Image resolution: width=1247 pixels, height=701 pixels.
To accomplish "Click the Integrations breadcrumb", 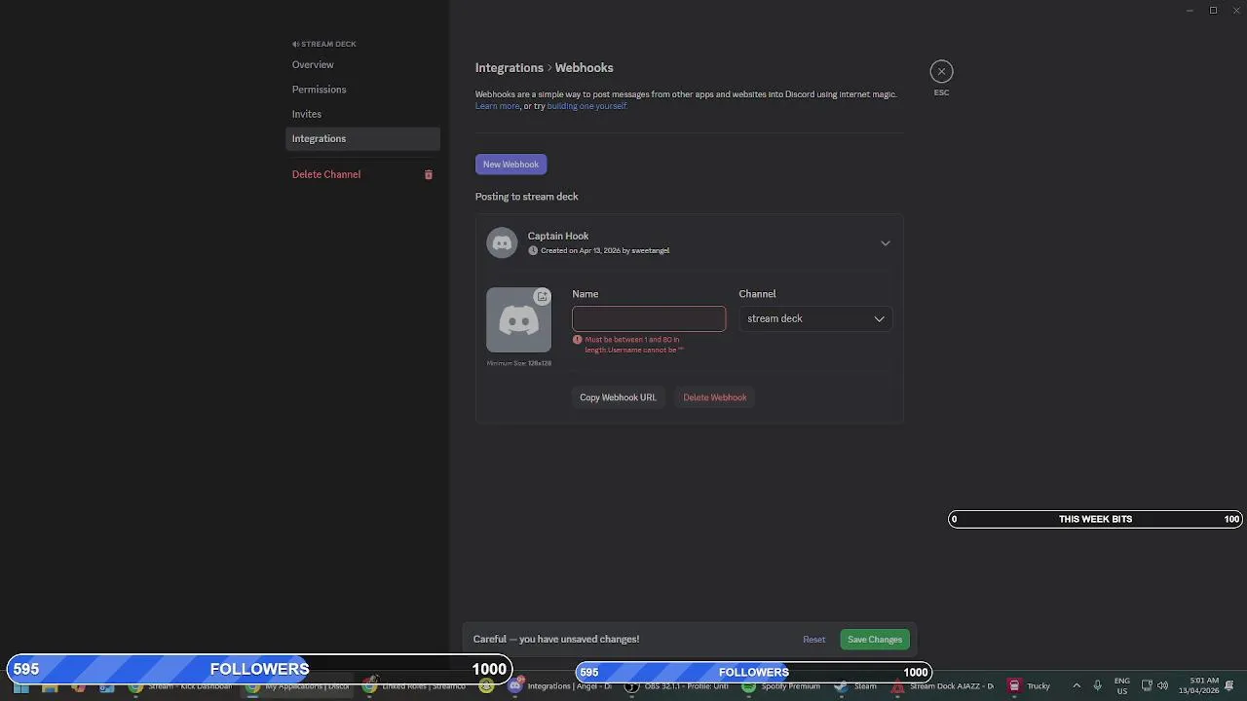I will tap(510, 67).
